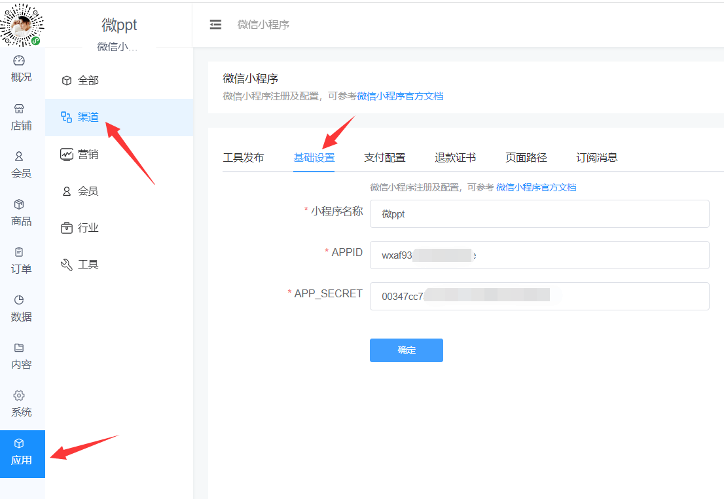Select the 全部 menu label

tap(88, 81)
